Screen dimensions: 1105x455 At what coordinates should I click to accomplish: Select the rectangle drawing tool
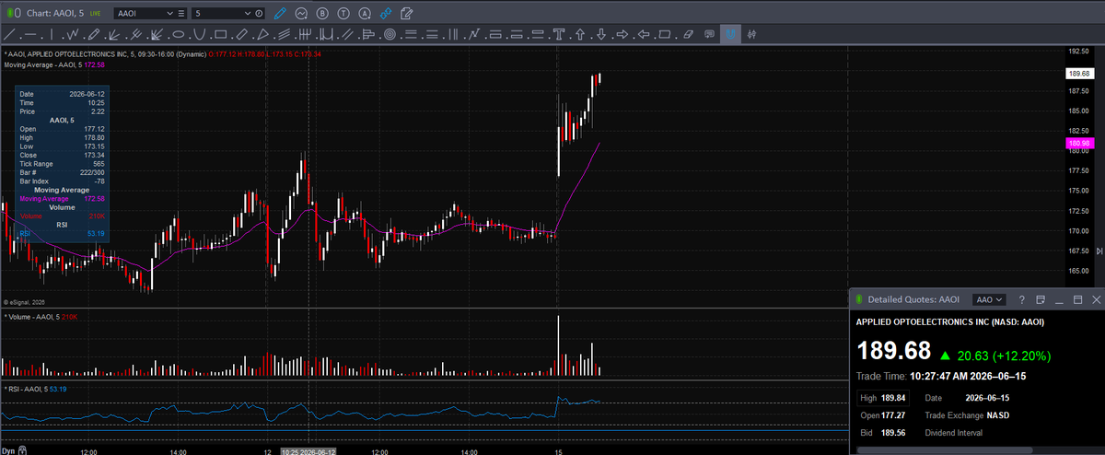point(221,35)
